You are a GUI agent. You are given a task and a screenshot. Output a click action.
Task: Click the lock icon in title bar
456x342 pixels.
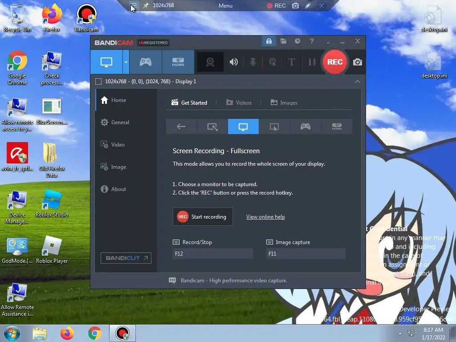pyautogui.click(x=269, y=41)
